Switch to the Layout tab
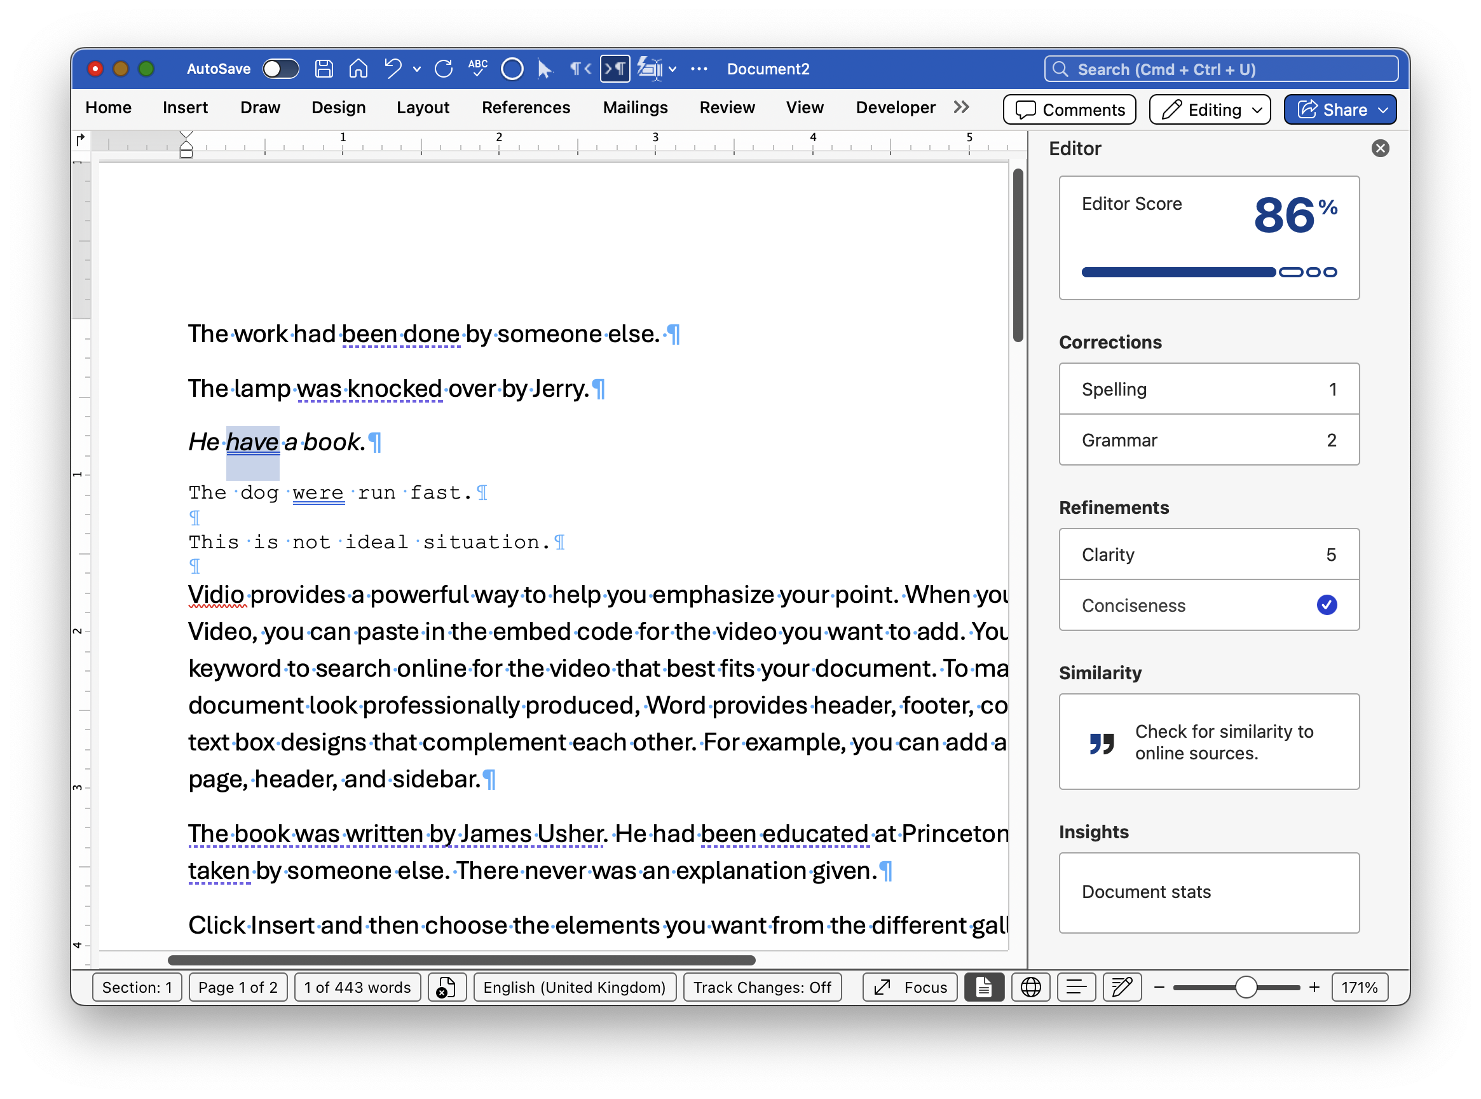Viewport: 1481px width, 1099px height. (423, 107)
